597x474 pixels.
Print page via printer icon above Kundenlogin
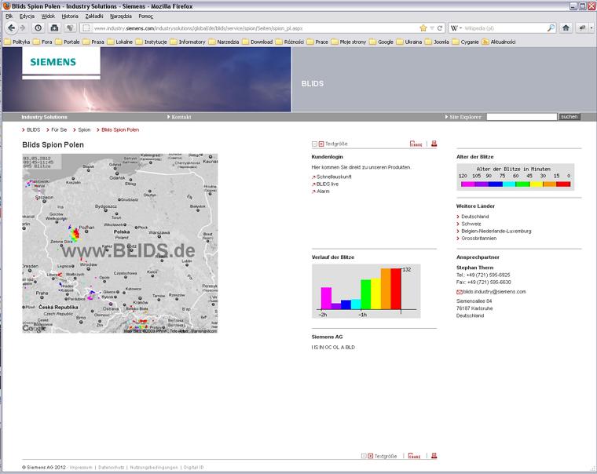[434, 144]
